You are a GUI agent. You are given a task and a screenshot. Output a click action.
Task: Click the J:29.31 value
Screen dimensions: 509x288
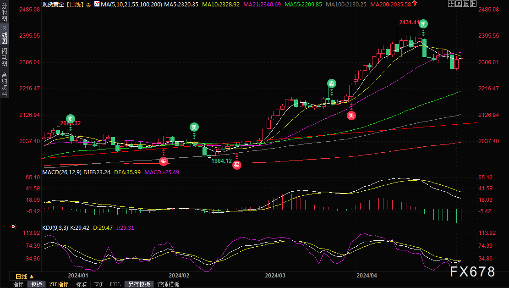[125, 228]
